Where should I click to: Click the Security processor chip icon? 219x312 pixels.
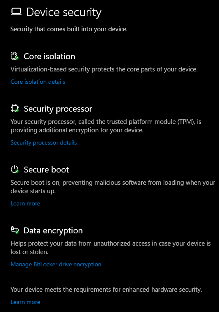pyautogui.click(x=14, y=109)
